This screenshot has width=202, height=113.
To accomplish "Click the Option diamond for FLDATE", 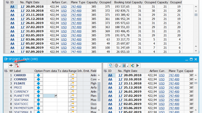I will click(38, 84).
